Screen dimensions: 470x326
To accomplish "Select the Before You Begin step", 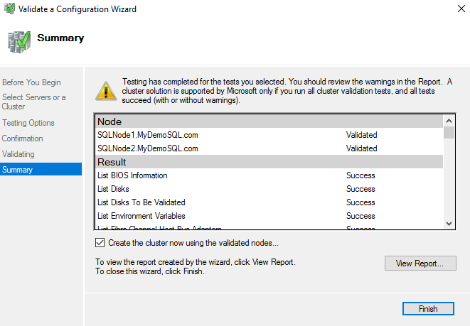I will click(31, 82).
